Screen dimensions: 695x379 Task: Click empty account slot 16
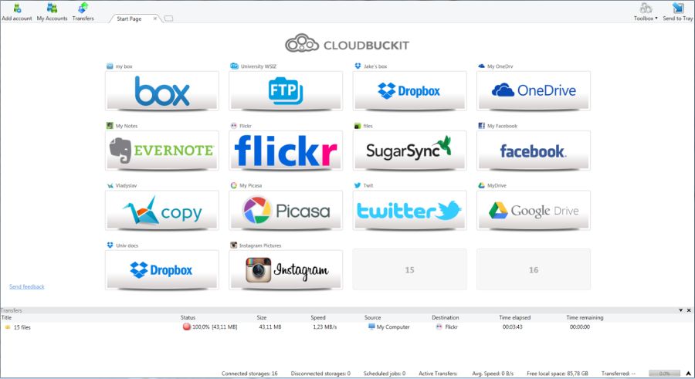pos(533,269)
